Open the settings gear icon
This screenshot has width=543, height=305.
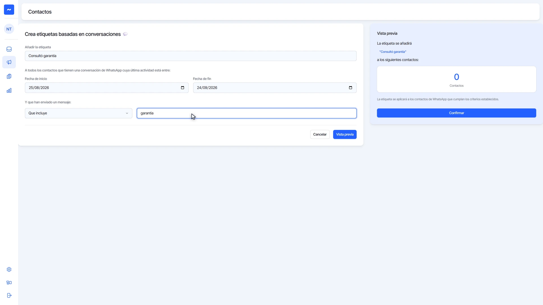point(9,269)
